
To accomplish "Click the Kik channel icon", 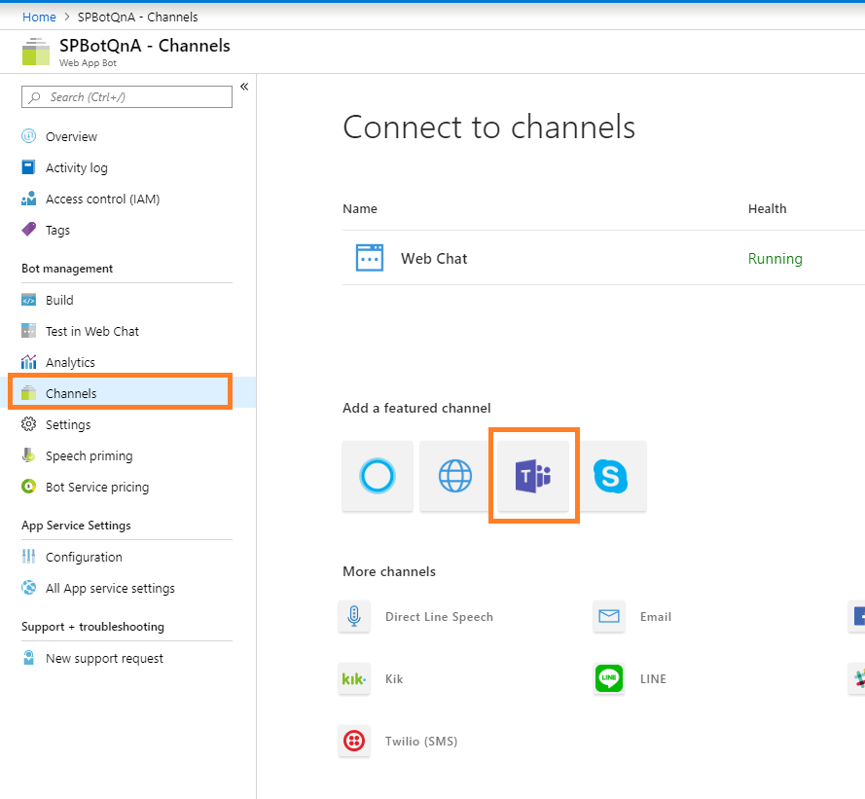I will [354, 678].
